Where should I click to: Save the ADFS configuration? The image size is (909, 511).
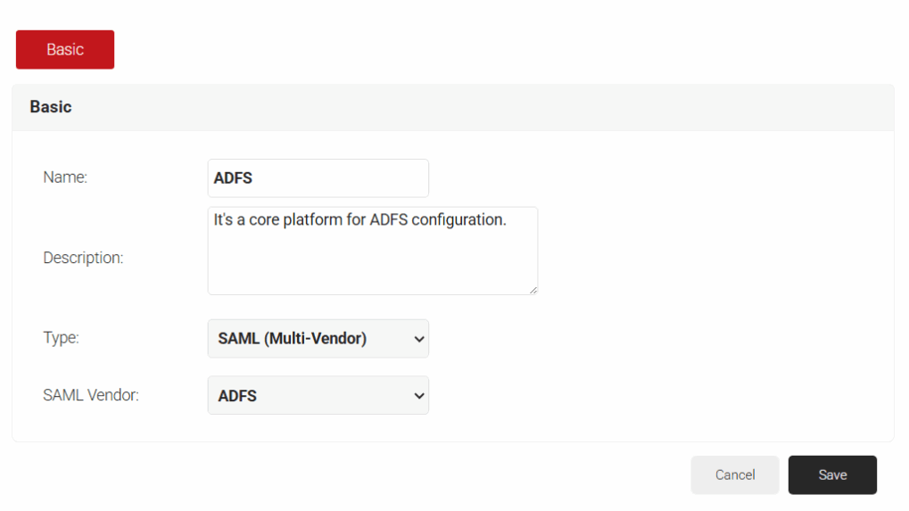coord(832,475)
